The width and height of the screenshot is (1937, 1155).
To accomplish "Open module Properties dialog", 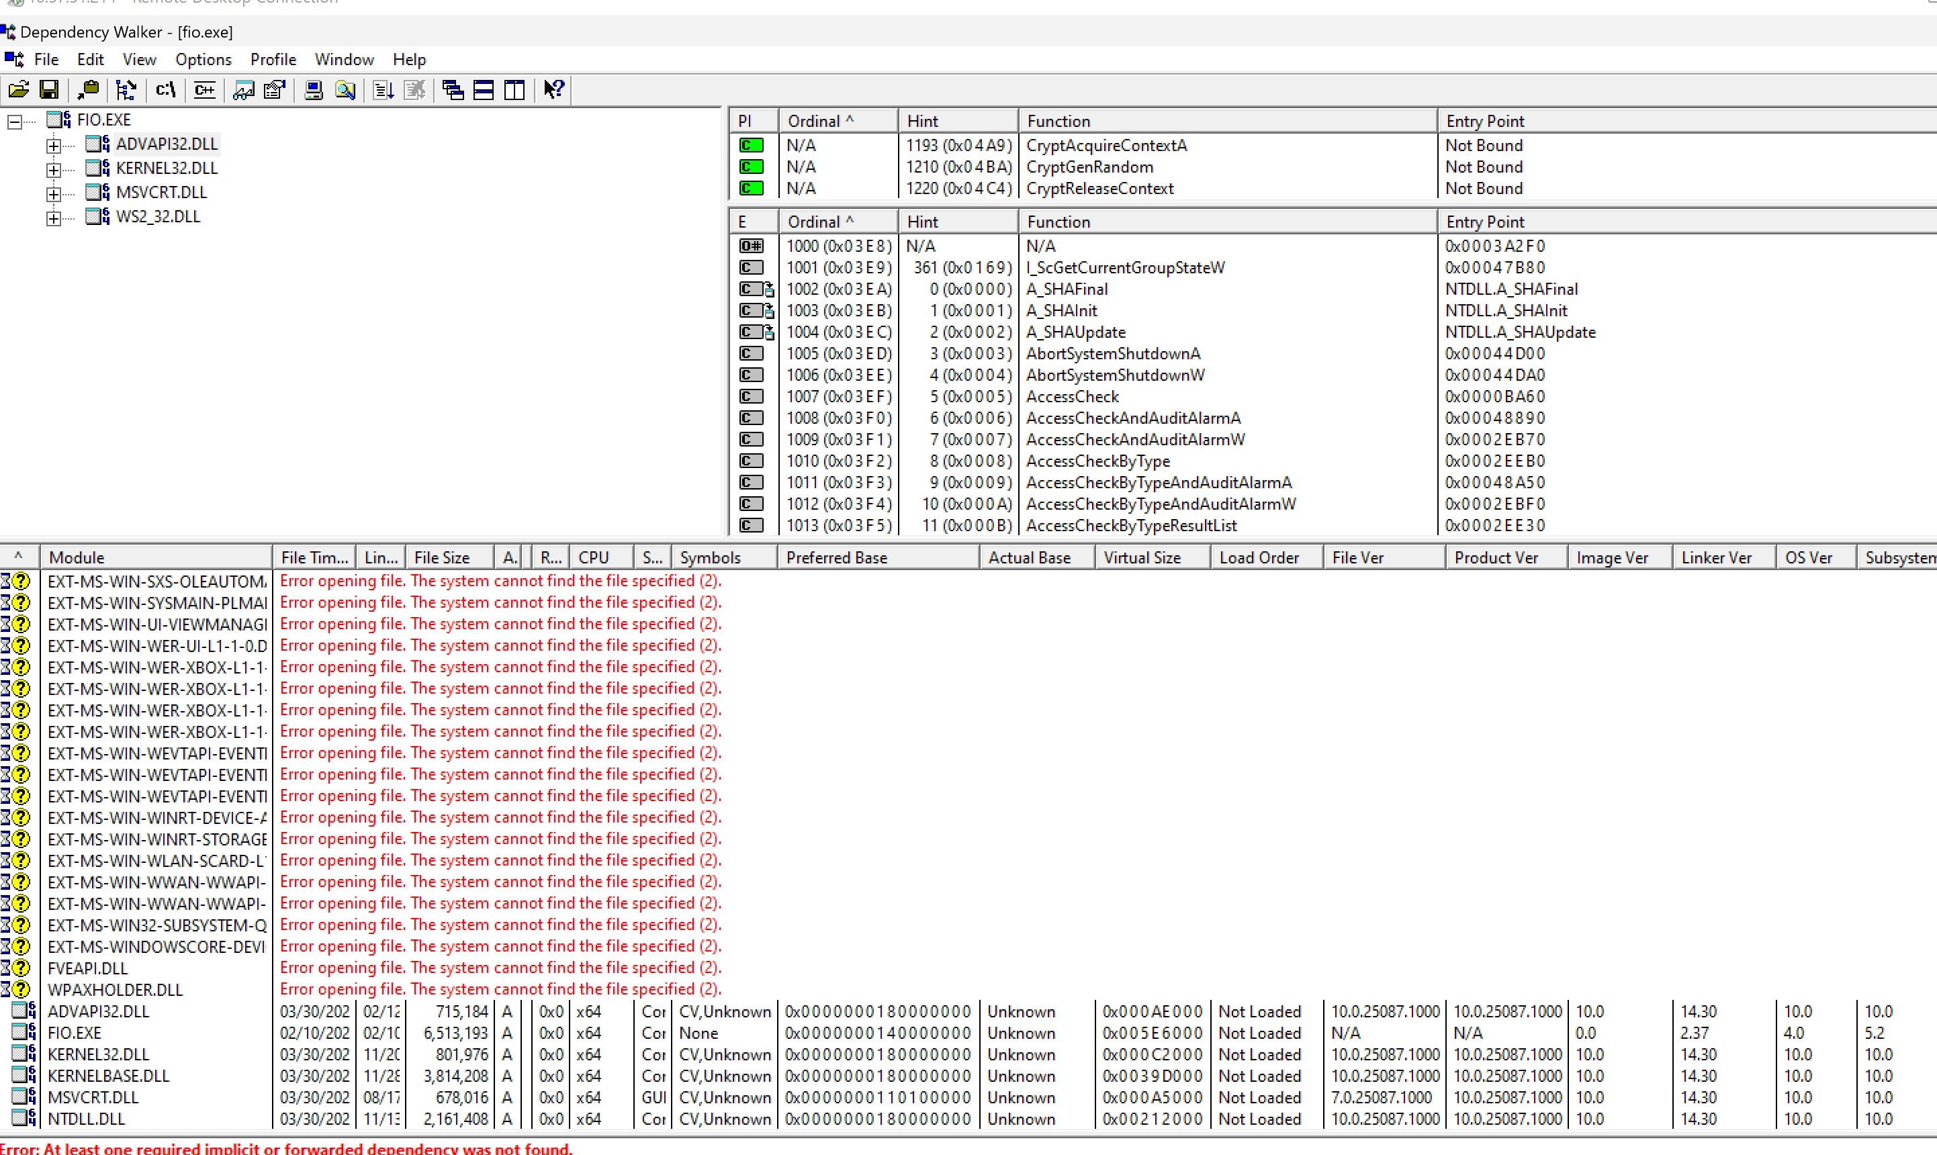I will pos(274,89).
